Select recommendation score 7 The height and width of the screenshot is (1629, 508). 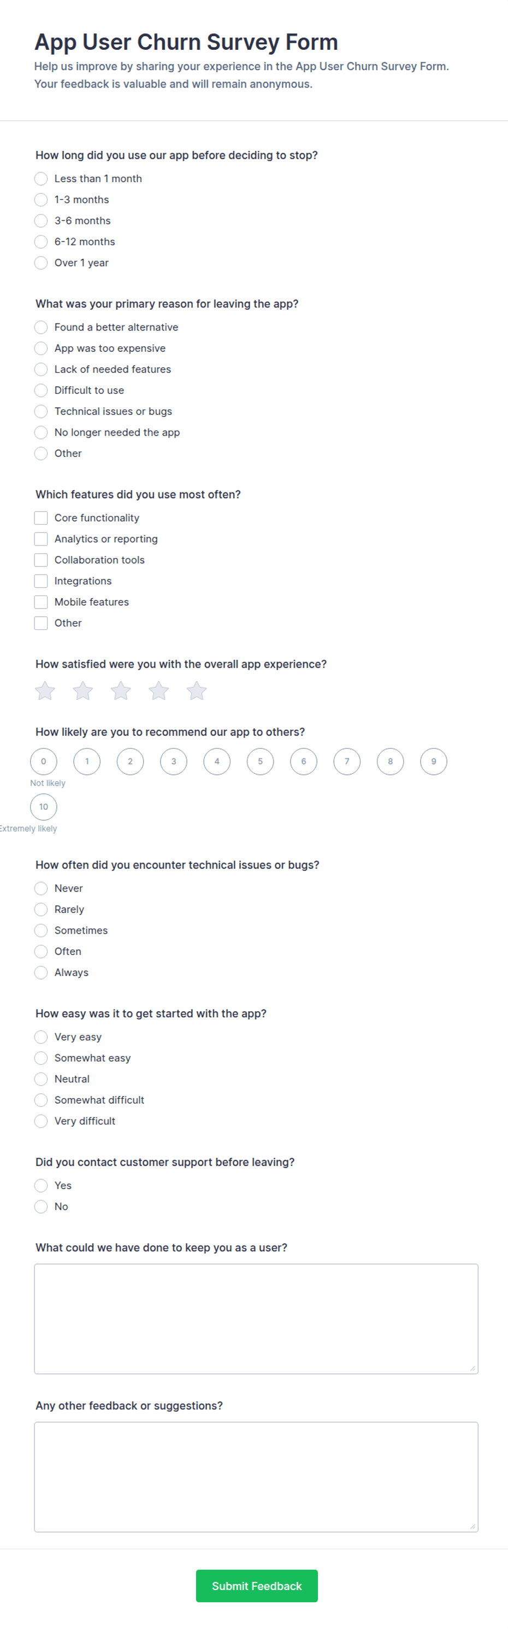pos(347,761)
